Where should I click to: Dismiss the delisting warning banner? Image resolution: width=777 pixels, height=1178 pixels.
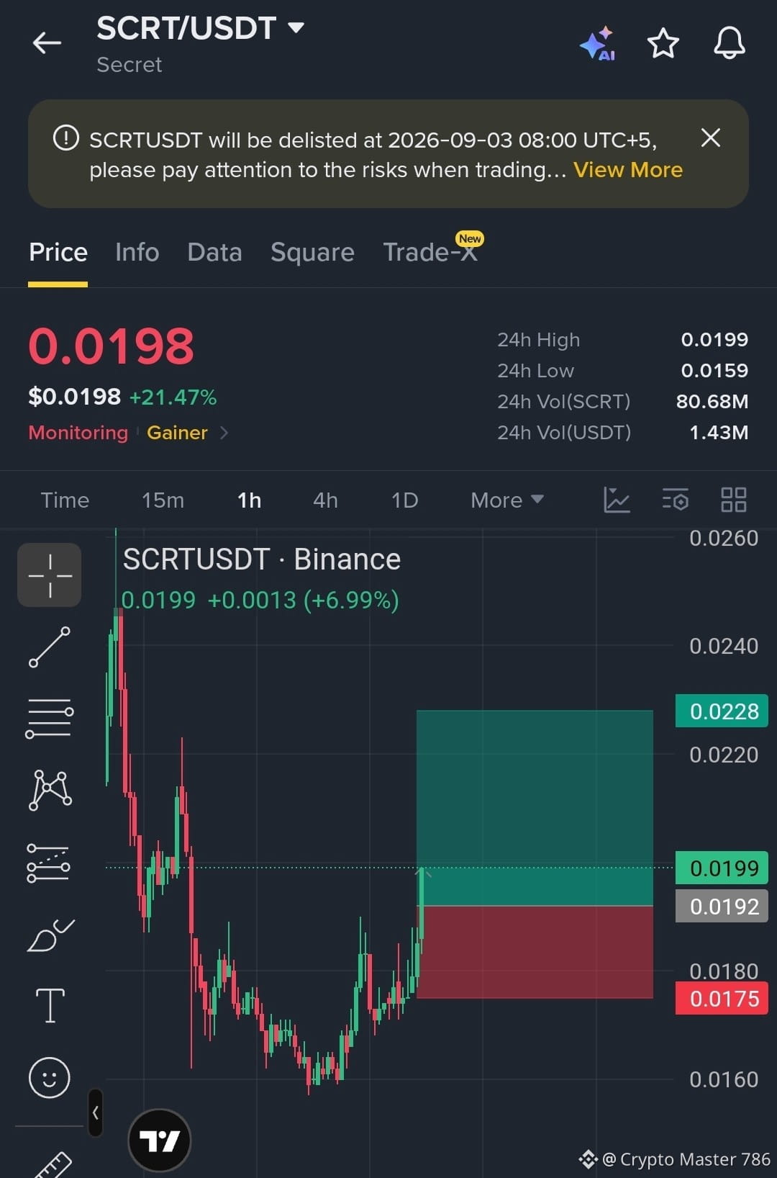711,138
